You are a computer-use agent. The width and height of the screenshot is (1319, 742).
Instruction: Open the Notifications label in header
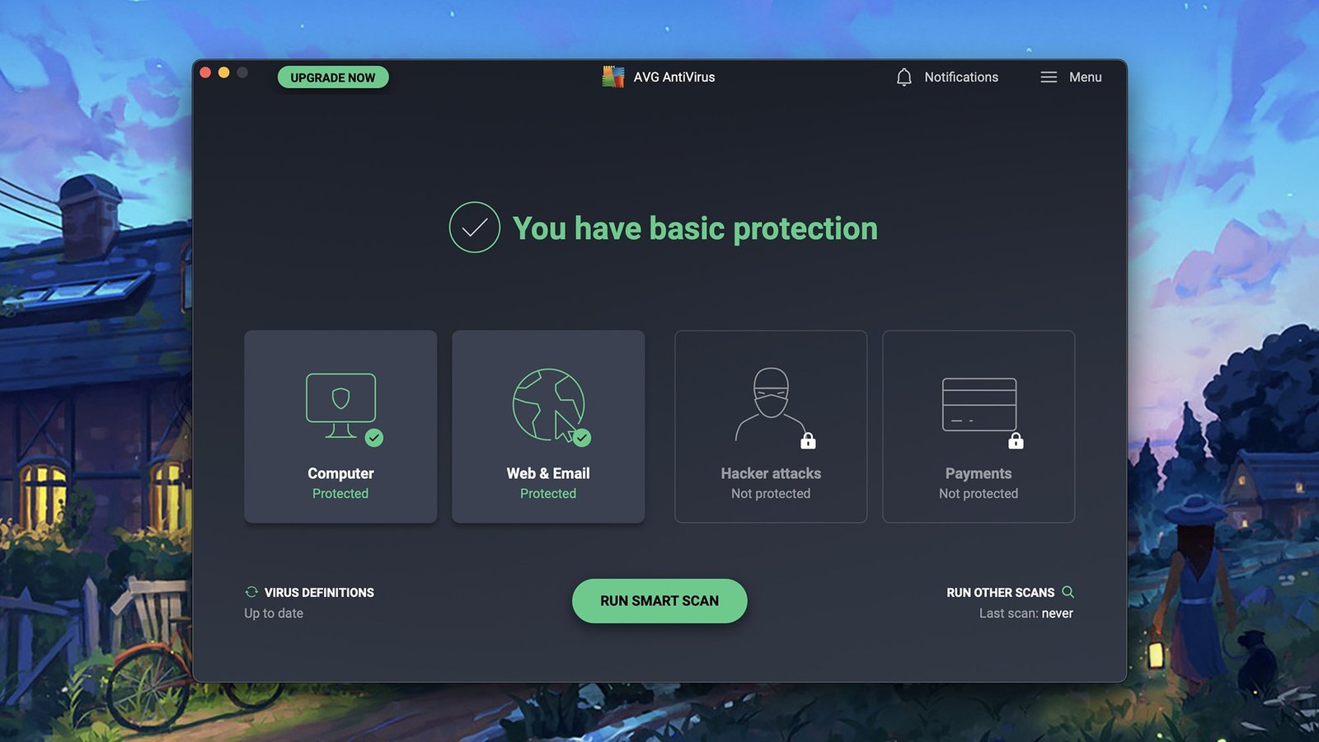click(x=960, y=77)
